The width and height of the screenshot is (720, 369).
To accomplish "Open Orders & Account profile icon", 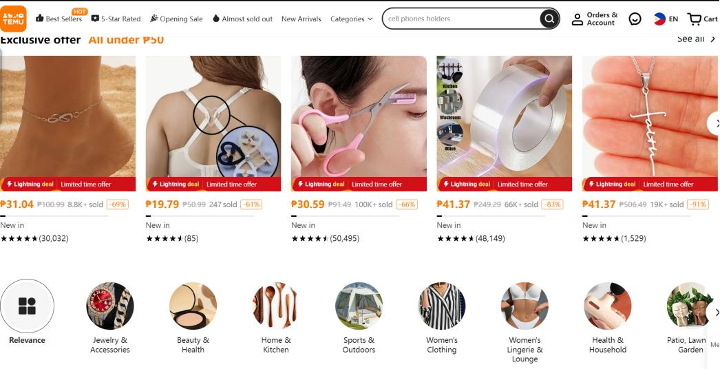I will tap(578, 19).
